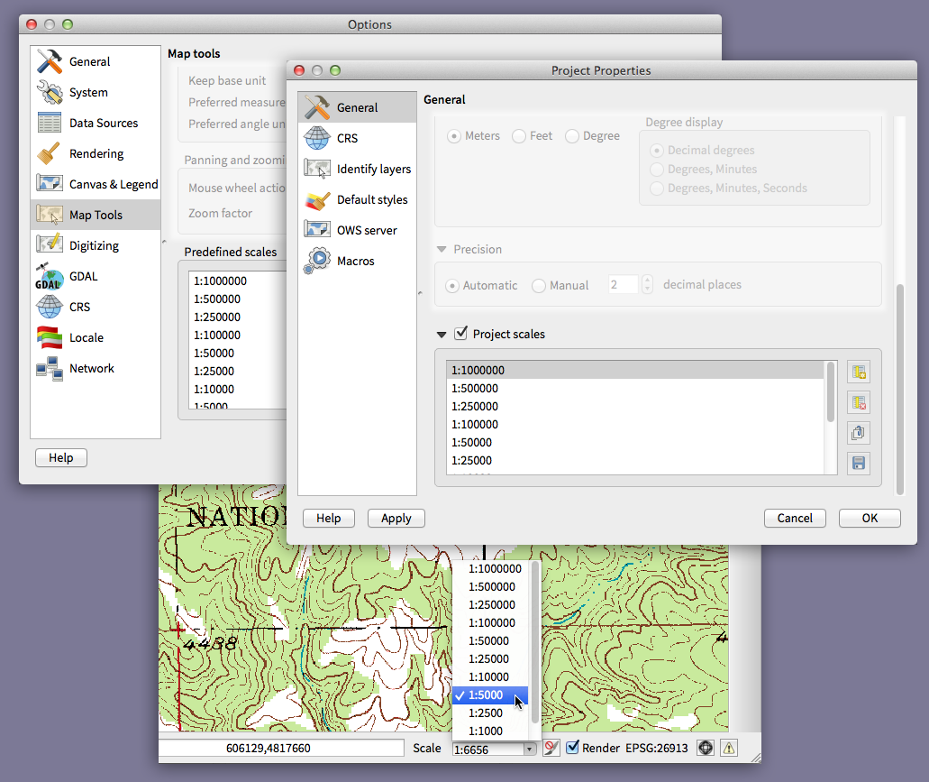This screenshot has height=782, width=929.
Task: Uncheck the Project scales checkbox
Action: (x=461, y=334)
